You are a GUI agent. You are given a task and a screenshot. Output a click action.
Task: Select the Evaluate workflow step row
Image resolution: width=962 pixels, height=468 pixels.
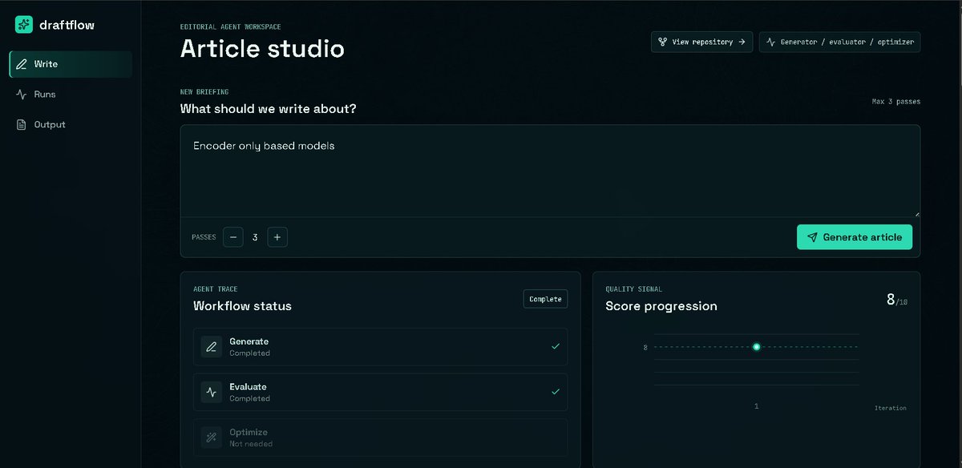click(x=380, y=393)
